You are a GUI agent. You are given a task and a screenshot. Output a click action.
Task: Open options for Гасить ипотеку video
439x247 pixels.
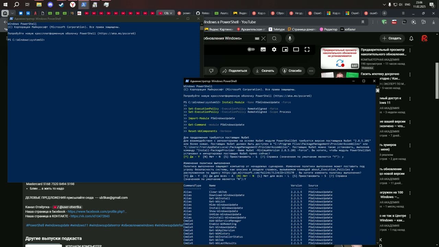pos(410,74)
